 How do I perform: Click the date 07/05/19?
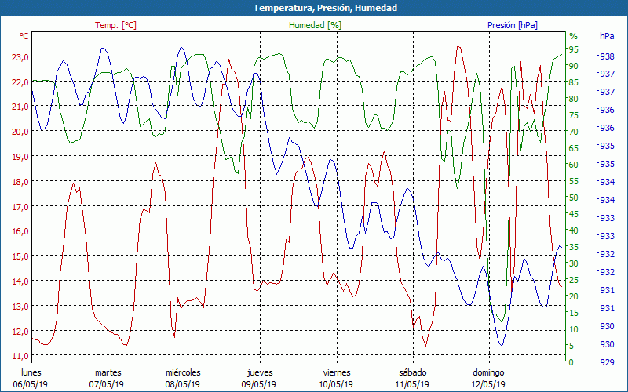(x=107, y=384)
